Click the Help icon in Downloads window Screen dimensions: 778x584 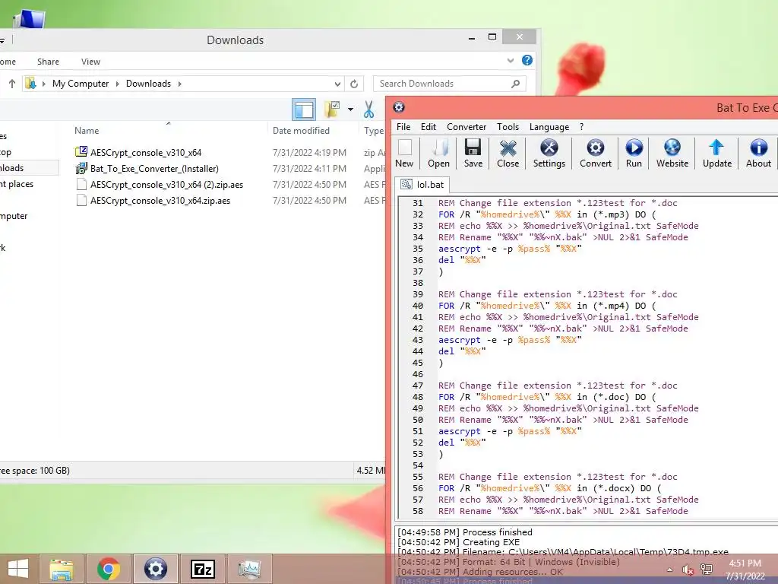point(527,61)
